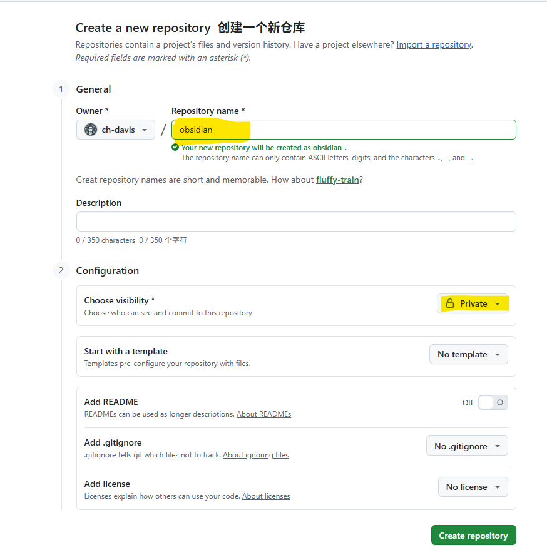This screenshot has height=550, width=547.
Task: Click step 2 Configuration number badge
Action: click(x=61, y=271)
